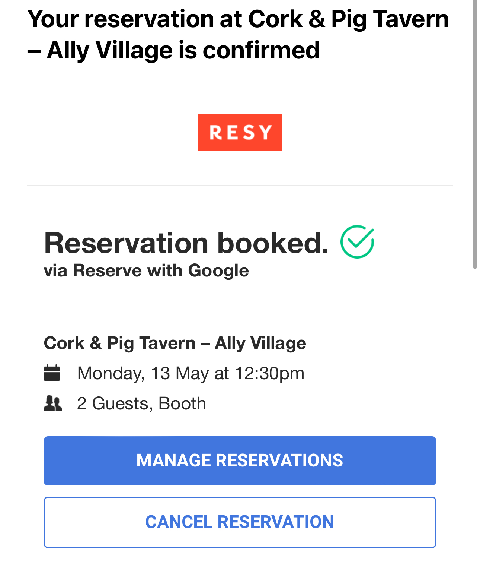The image size is (480, 576).
Task: Click the calendar icon beside the date
Action: pos(52,373)
